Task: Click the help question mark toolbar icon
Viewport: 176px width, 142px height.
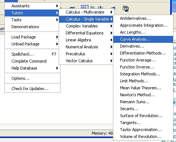Action: [126, 8]
